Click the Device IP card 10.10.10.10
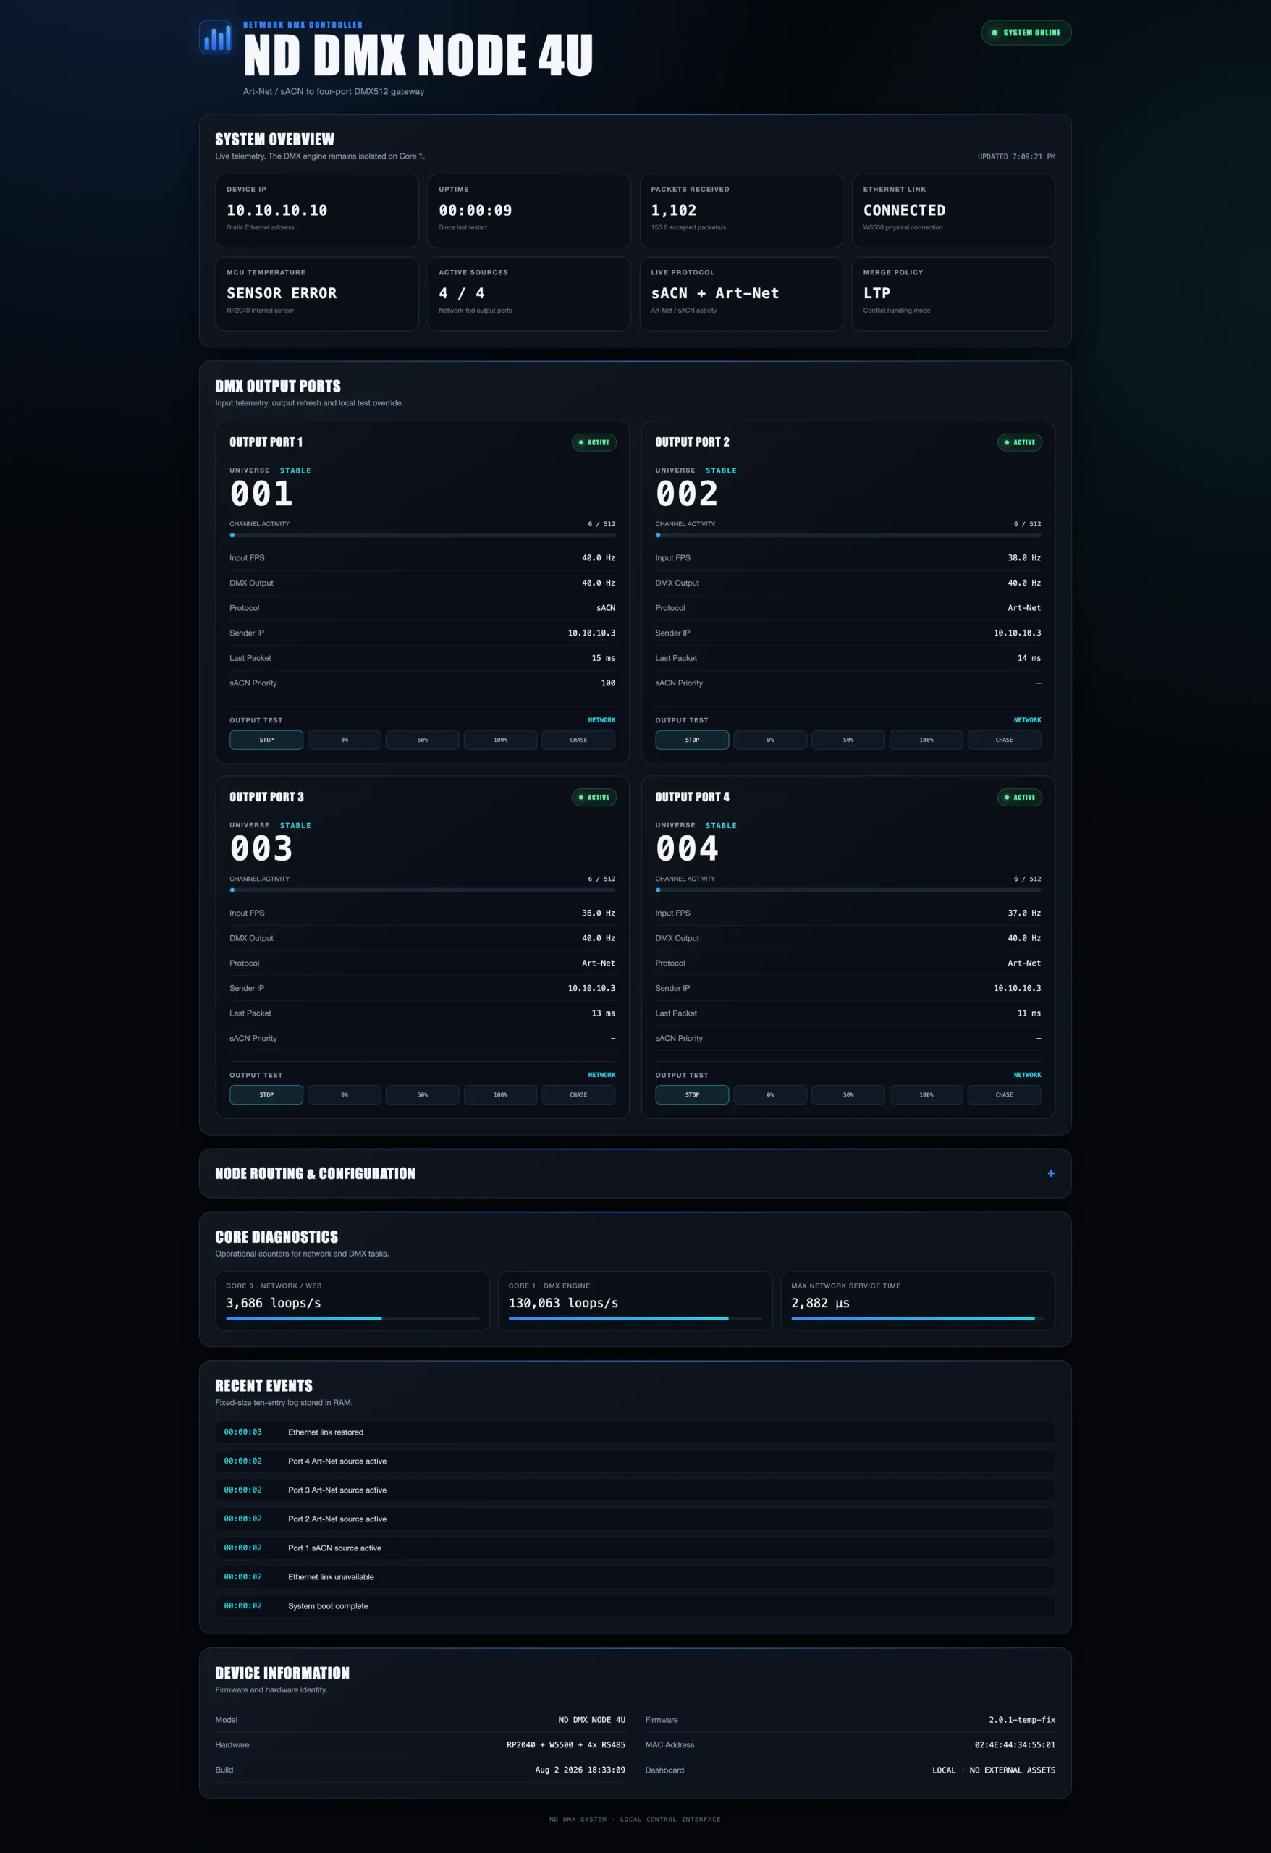Image resolution: width=1271 pixels, height=1853 pixels. coord(316,211)
